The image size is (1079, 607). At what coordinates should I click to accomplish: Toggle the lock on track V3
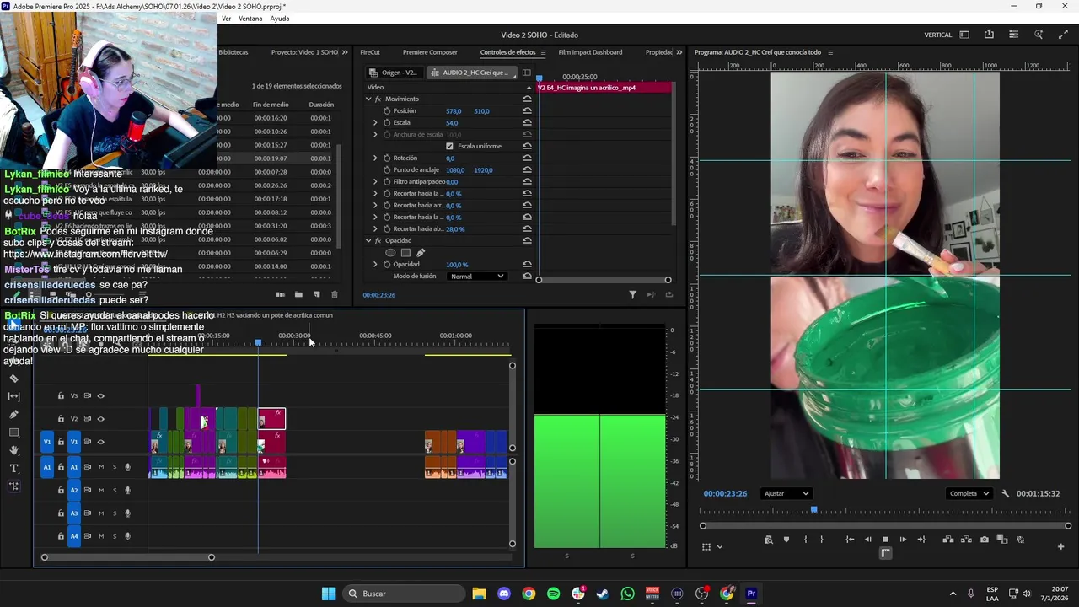click(61, 396)
